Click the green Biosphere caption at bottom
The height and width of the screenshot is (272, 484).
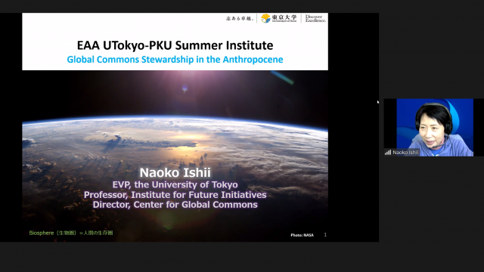point(71,233)
